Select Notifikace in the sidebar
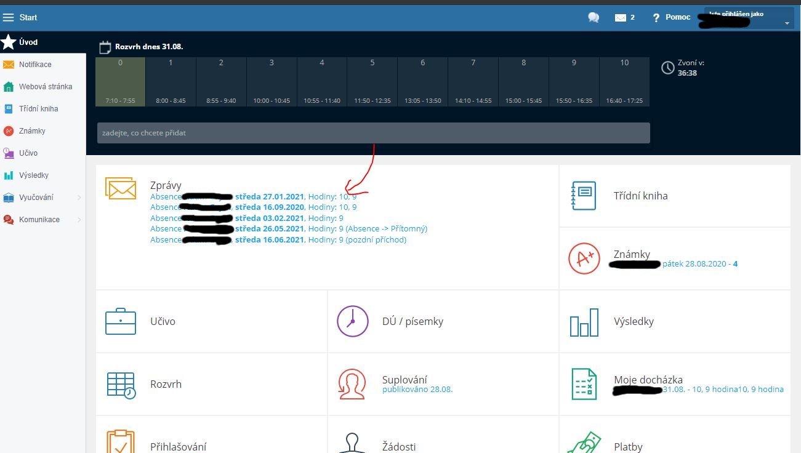This screenshot has width=801, height=453. click(35, 65)
